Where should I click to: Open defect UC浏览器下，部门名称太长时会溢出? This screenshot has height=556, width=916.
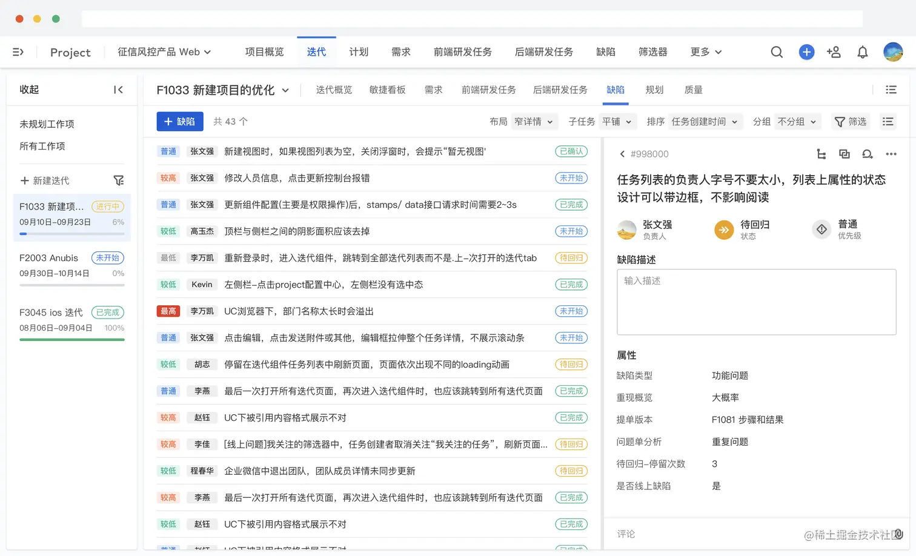(299, 311)
